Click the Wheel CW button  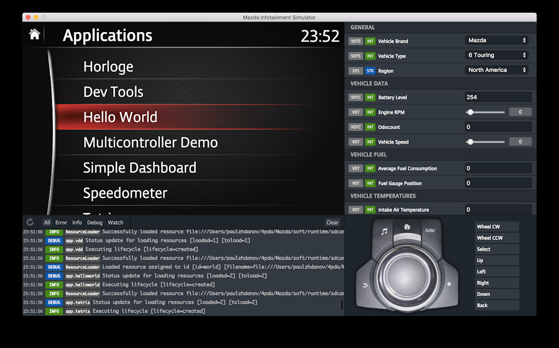point(497,226)
